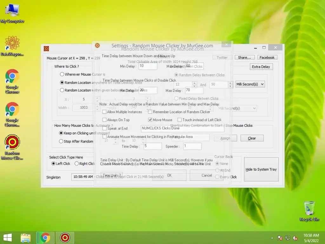
Task: Click the Share... button
Action: tap(244, 58)
